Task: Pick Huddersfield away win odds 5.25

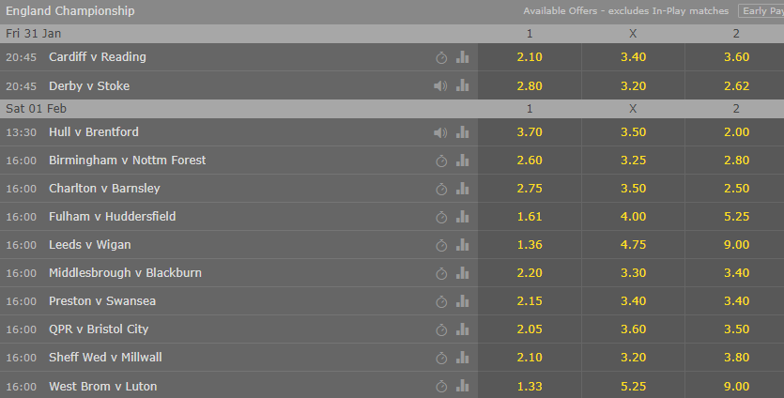Action: 736,217
